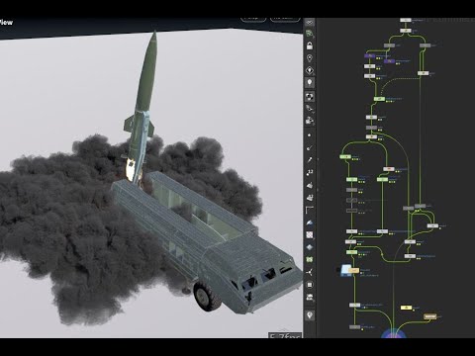Open the camera-like icon with arrow above the single dot icon

click(310, 121)
